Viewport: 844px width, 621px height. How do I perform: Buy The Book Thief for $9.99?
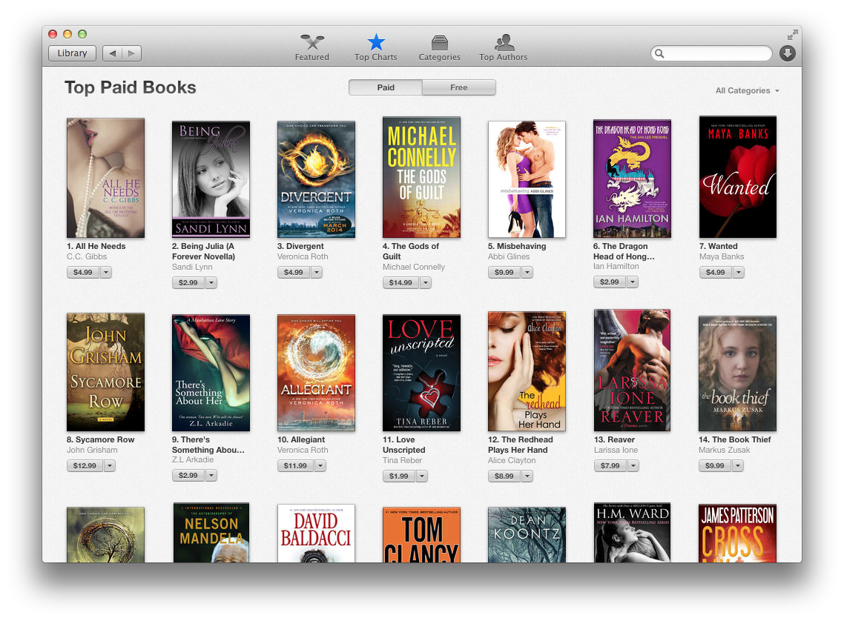[x=715, y=465]
